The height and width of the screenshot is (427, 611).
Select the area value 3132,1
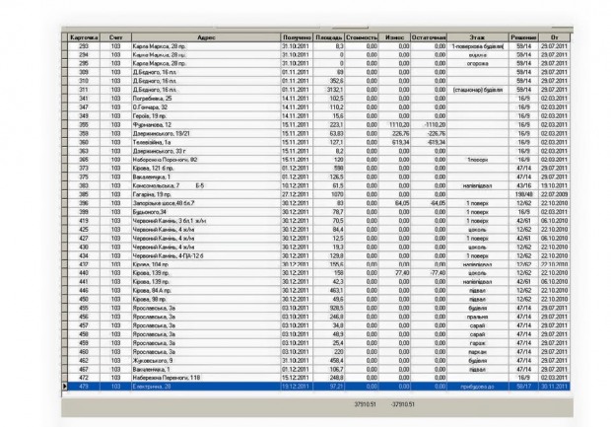coord(334,89)
